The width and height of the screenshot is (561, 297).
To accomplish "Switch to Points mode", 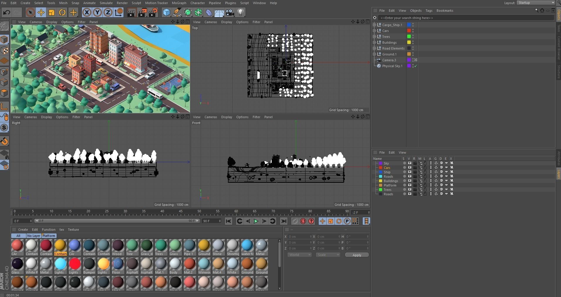I will 4,72.
